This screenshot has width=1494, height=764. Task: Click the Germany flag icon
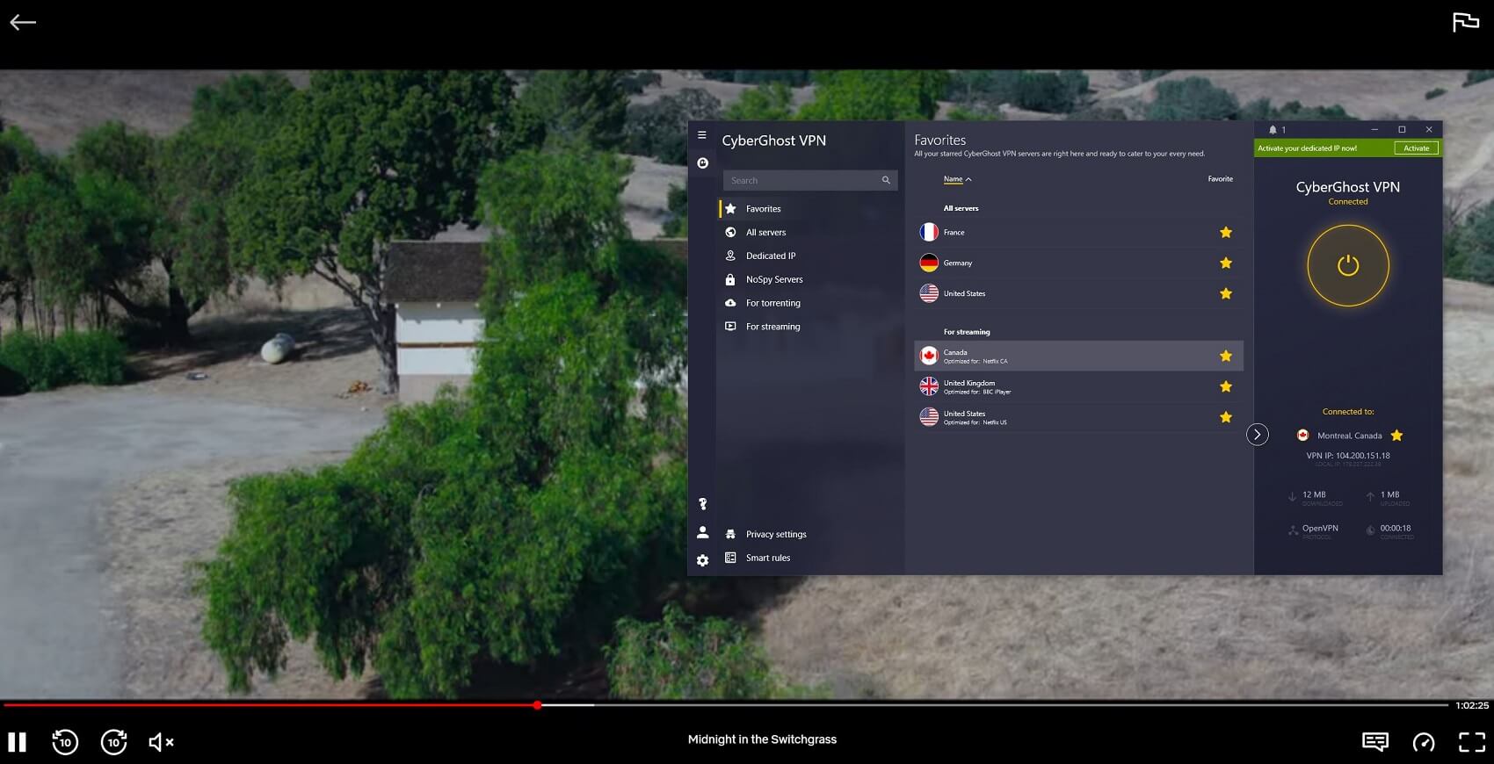pyautogui.click(x=929, y=263)
